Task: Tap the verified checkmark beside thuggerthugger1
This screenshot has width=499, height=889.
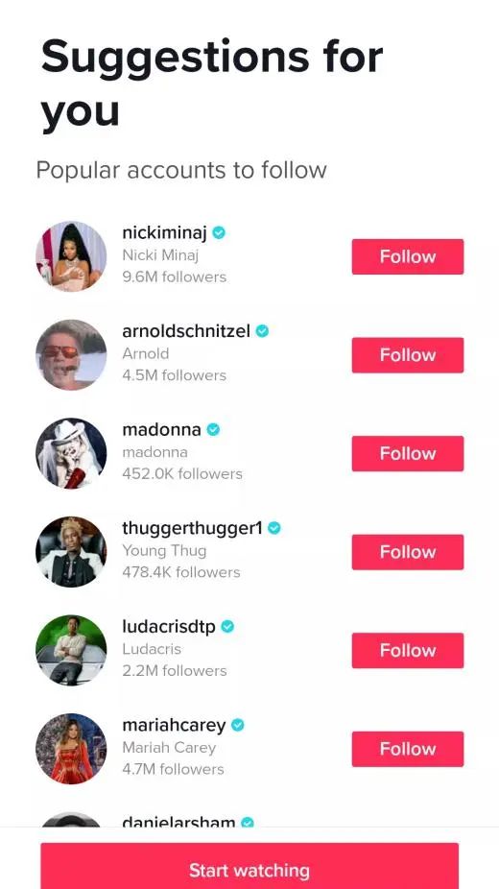Action: coord(274,528)
